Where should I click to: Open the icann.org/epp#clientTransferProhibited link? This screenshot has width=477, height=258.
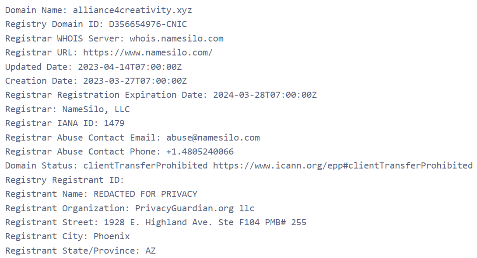click(343, 165)
